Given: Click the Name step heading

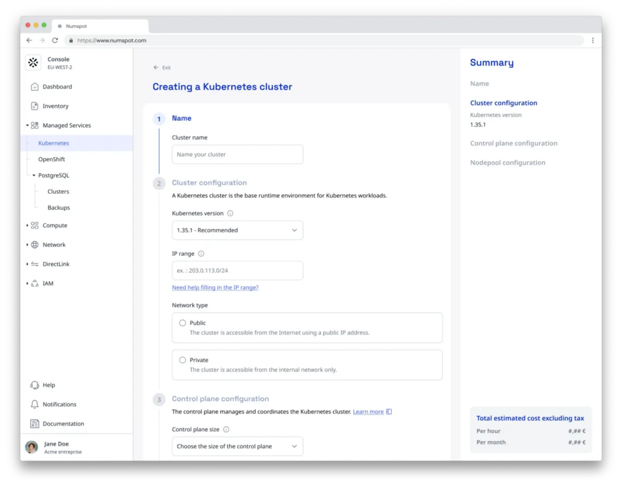Looking at the screenshot, I should [x=181, y=118].
